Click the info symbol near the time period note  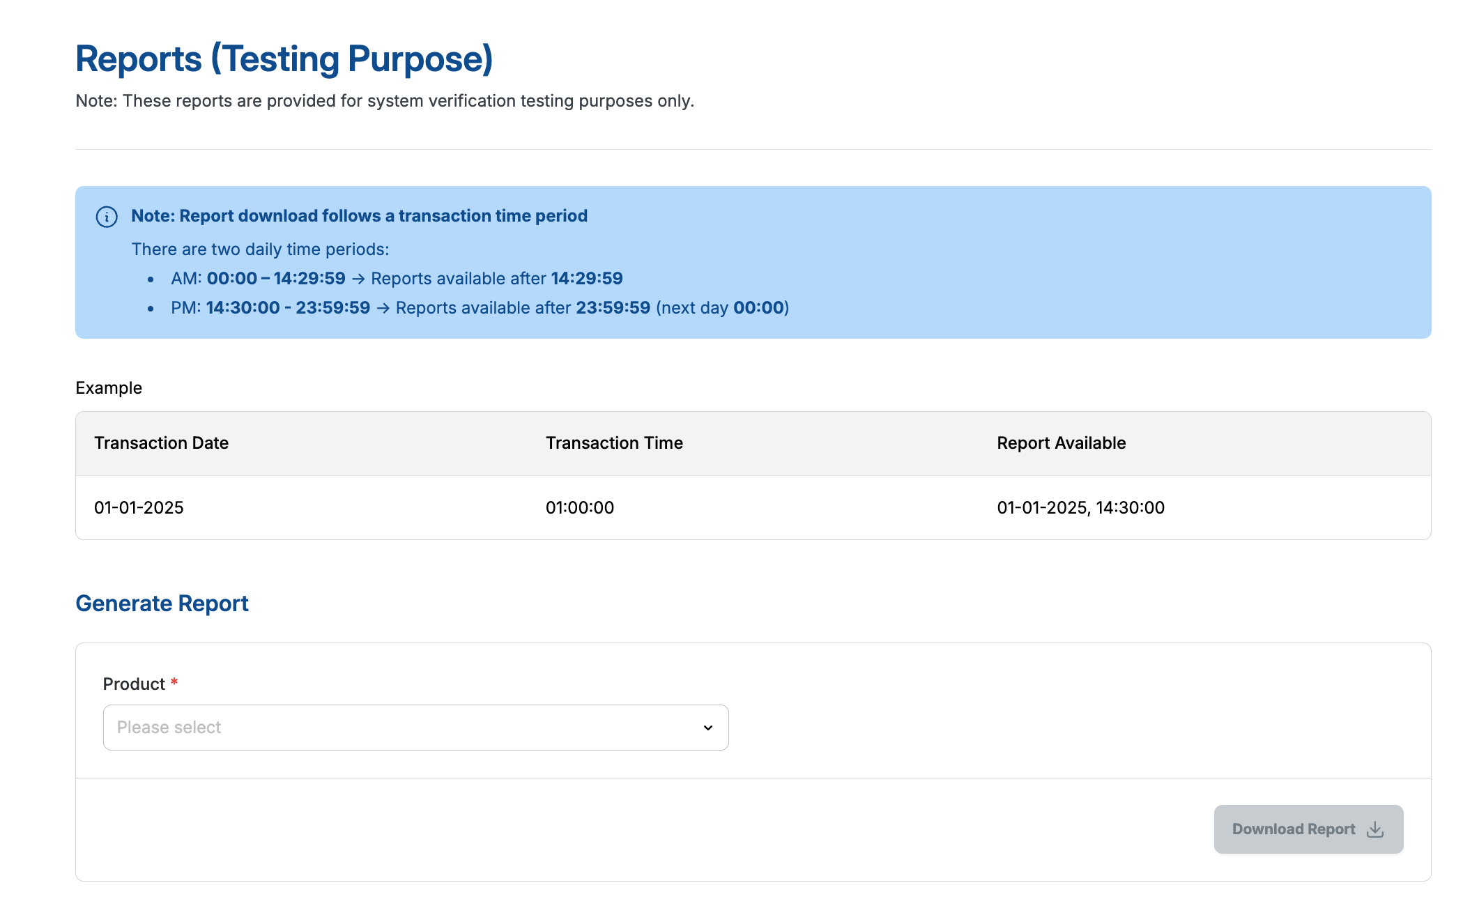106,216
